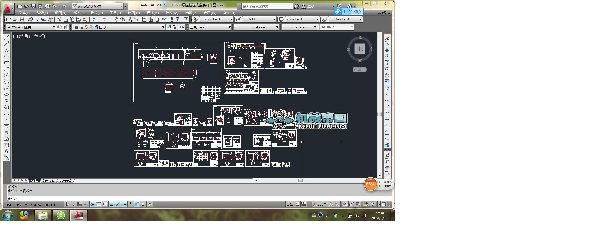This screenshot has height=241, width=611.
Task: Select the Polygon draw tool
Action: click(6, 56)
